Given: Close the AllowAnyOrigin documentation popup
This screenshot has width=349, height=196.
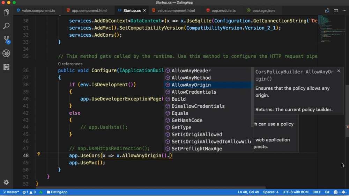Looking at the screenshot, I should 339,71.
